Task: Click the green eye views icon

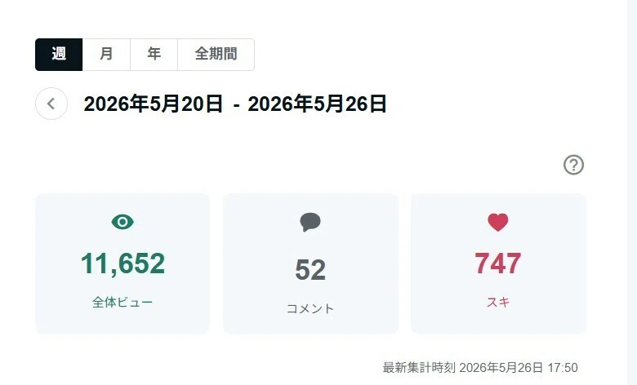Action: [122, 222]
